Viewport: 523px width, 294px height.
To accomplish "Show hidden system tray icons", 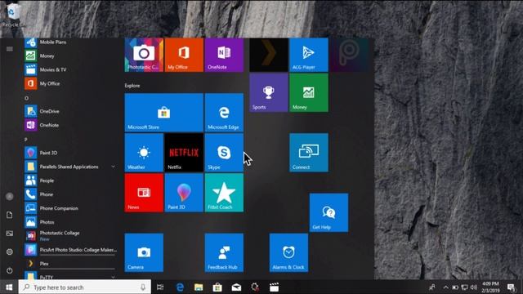I will coord(446,287).
